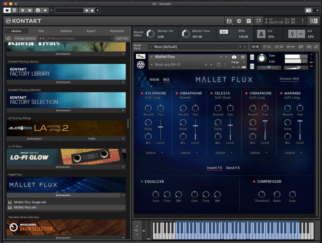The image size is (322, 243).
Task: Enable external sync with the Ext button
Action: click(x=224, y=32)
